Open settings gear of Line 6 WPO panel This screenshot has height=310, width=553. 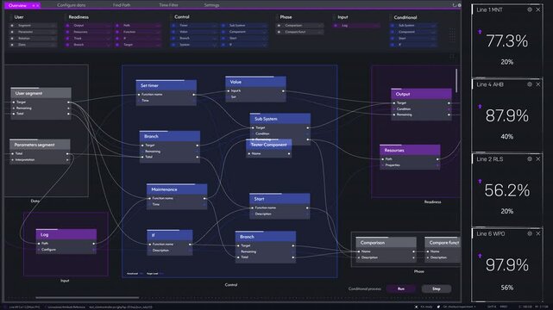pyautogui.click(x=530, y=233)
